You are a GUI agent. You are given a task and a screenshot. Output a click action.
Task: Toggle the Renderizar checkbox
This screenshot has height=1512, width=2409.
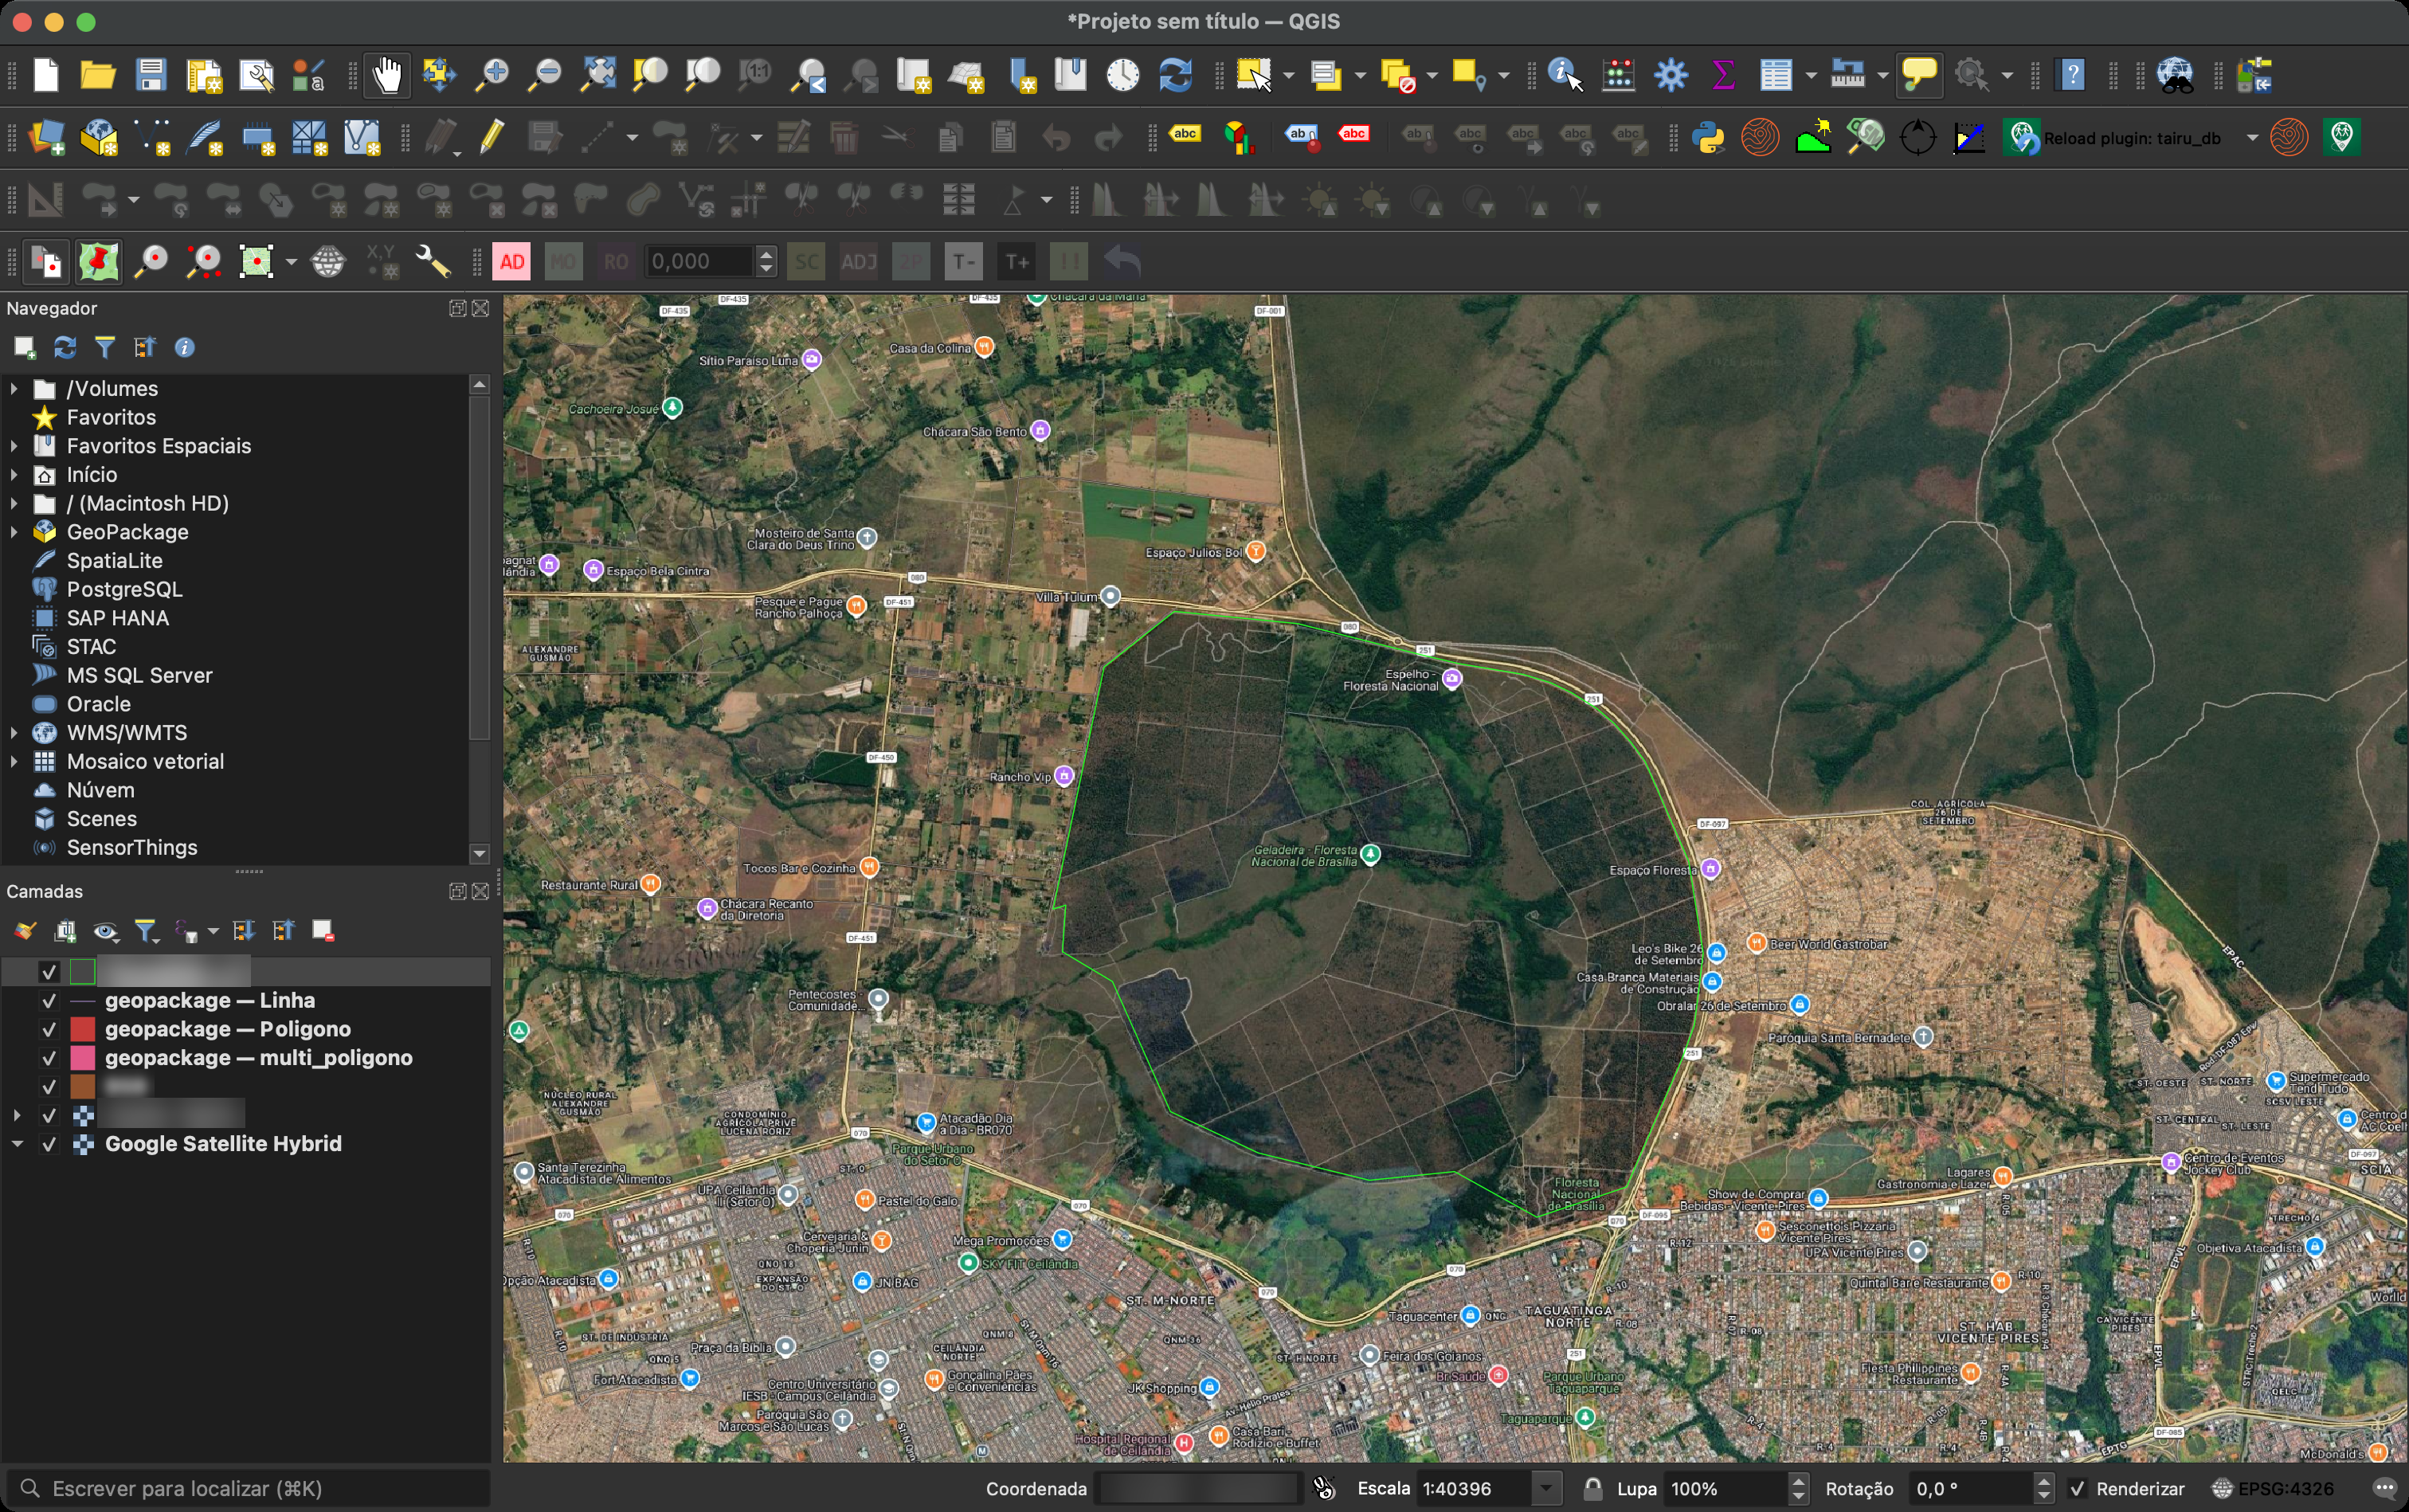coord(2077,1489)
